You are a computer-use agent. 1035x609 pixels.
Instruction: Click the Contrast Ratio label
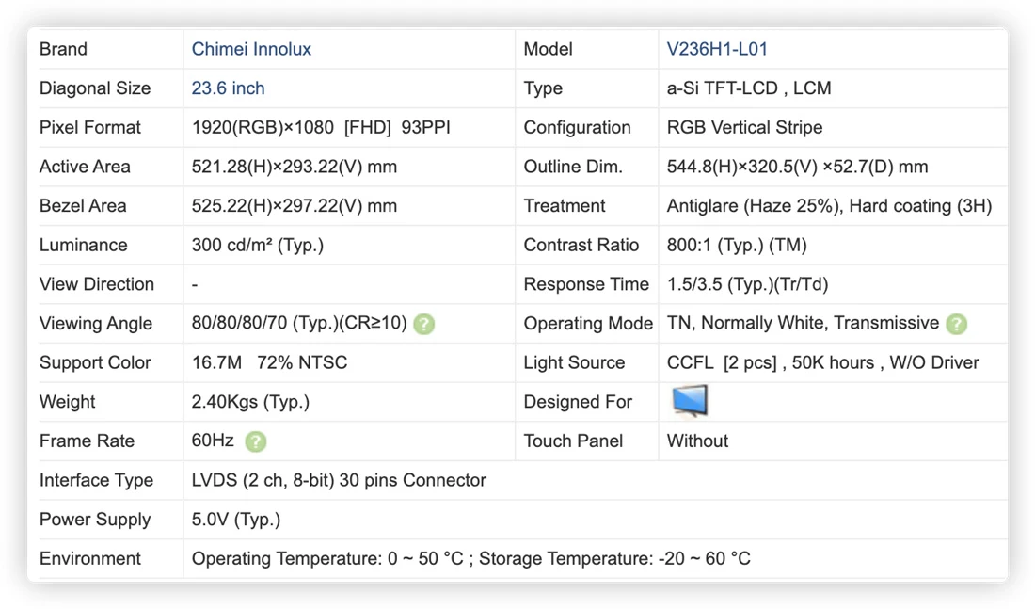coord(581,245)
